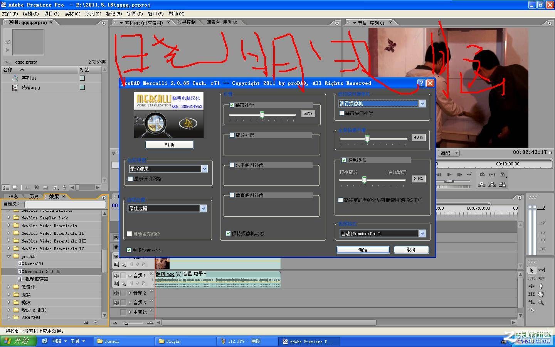Click the Find binoculars icon in project panel

(x=37, y=187)
